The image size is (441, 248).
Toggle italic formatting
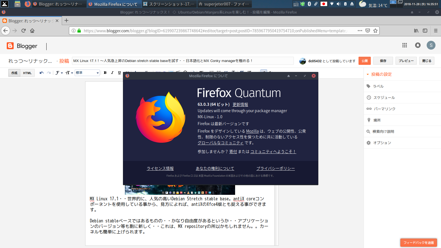[x=112, y=73]
